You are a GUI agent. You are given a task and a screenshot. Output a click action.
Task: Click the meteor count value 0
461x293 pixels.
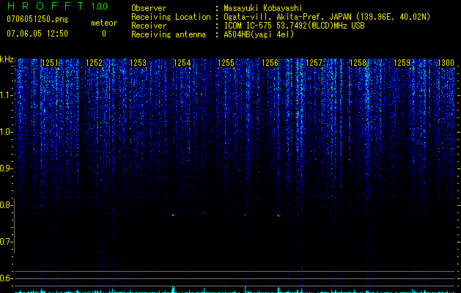104,34
